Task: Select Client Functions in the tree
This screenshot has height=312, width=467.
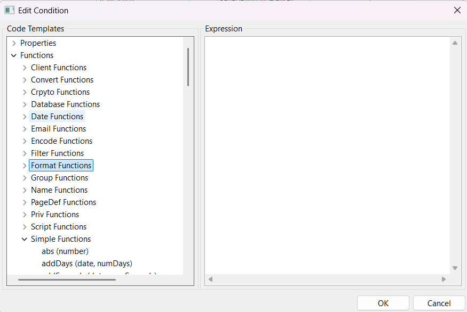Action: coord(59,68)
